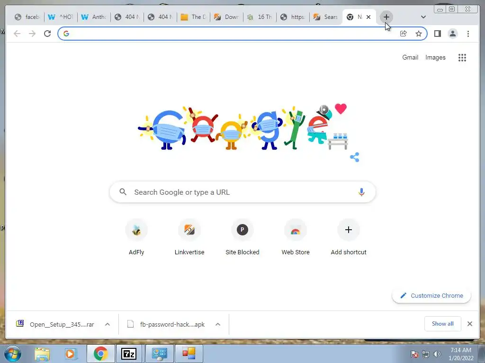Click the Google search box

pyautogui.click(x=242, y=192)
